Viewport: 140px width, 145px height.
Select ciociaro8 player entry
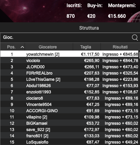[69, 98]
